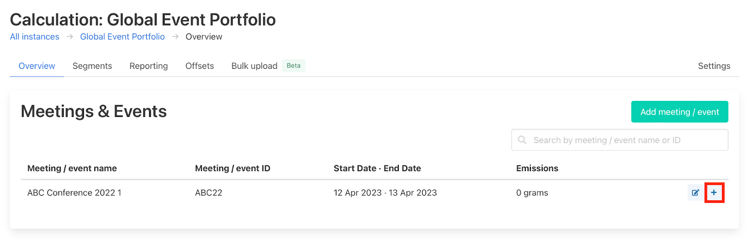Click the magnifier icon in the search box
Viewport: 755px width, 247px height.
tap(522, 140)
